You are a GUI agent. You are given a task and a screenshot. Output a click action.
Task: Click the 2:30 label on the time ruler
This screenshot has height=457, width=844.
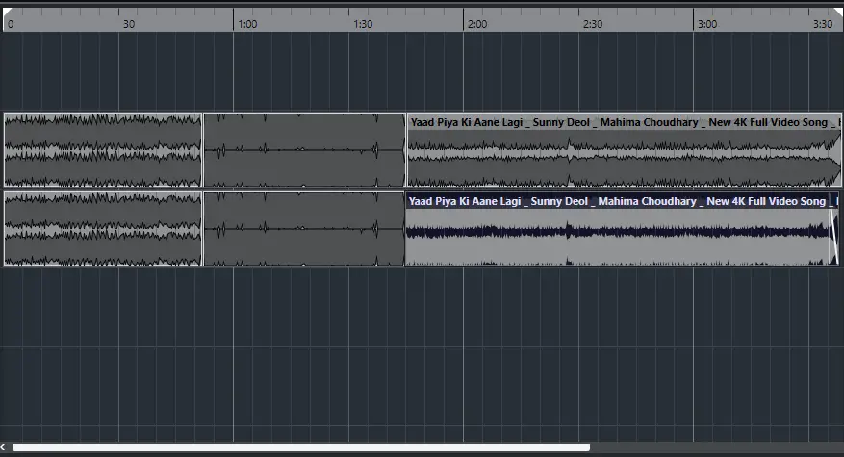pyautogui.click(x=593, y=24)
